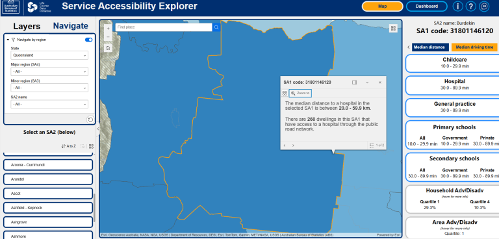Click the Childcare card
The height and width of the screenshot is (239, 499).
pos(452,63)
